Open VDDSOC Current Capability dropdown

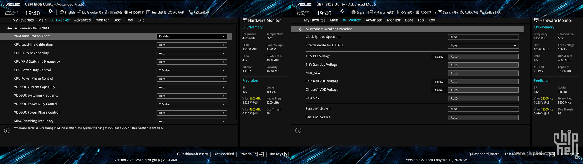pyautogui.click(x=192, y=87)
